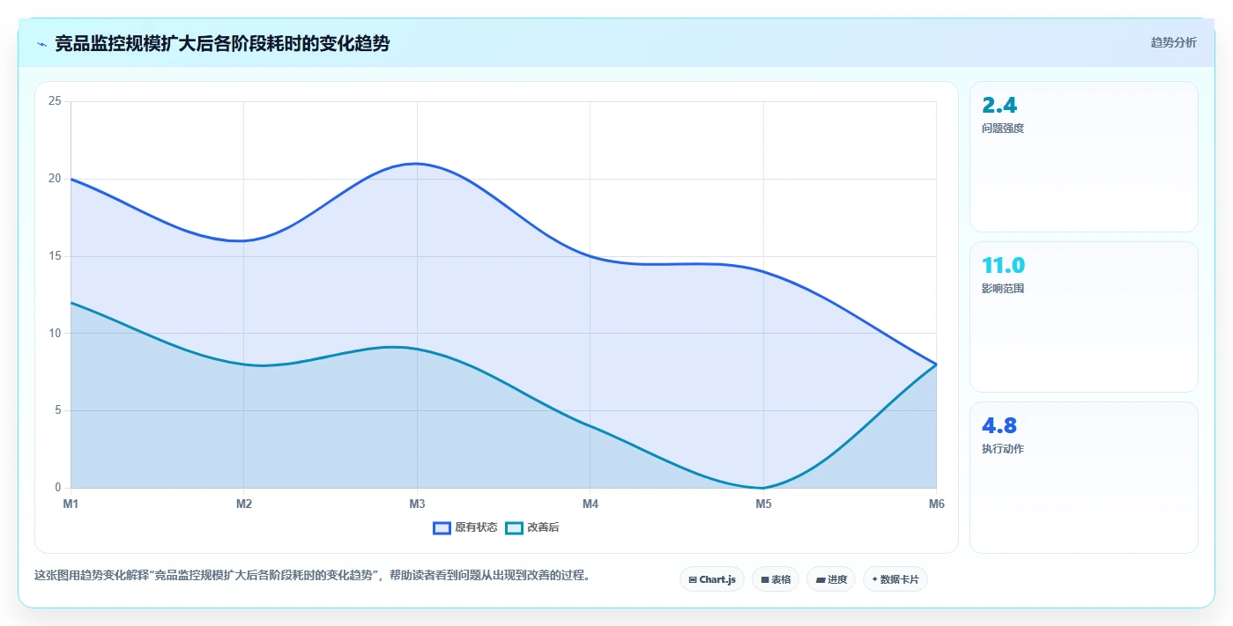
Task: Select the 4.8 执行动作 card
Action: (1084, 477)
